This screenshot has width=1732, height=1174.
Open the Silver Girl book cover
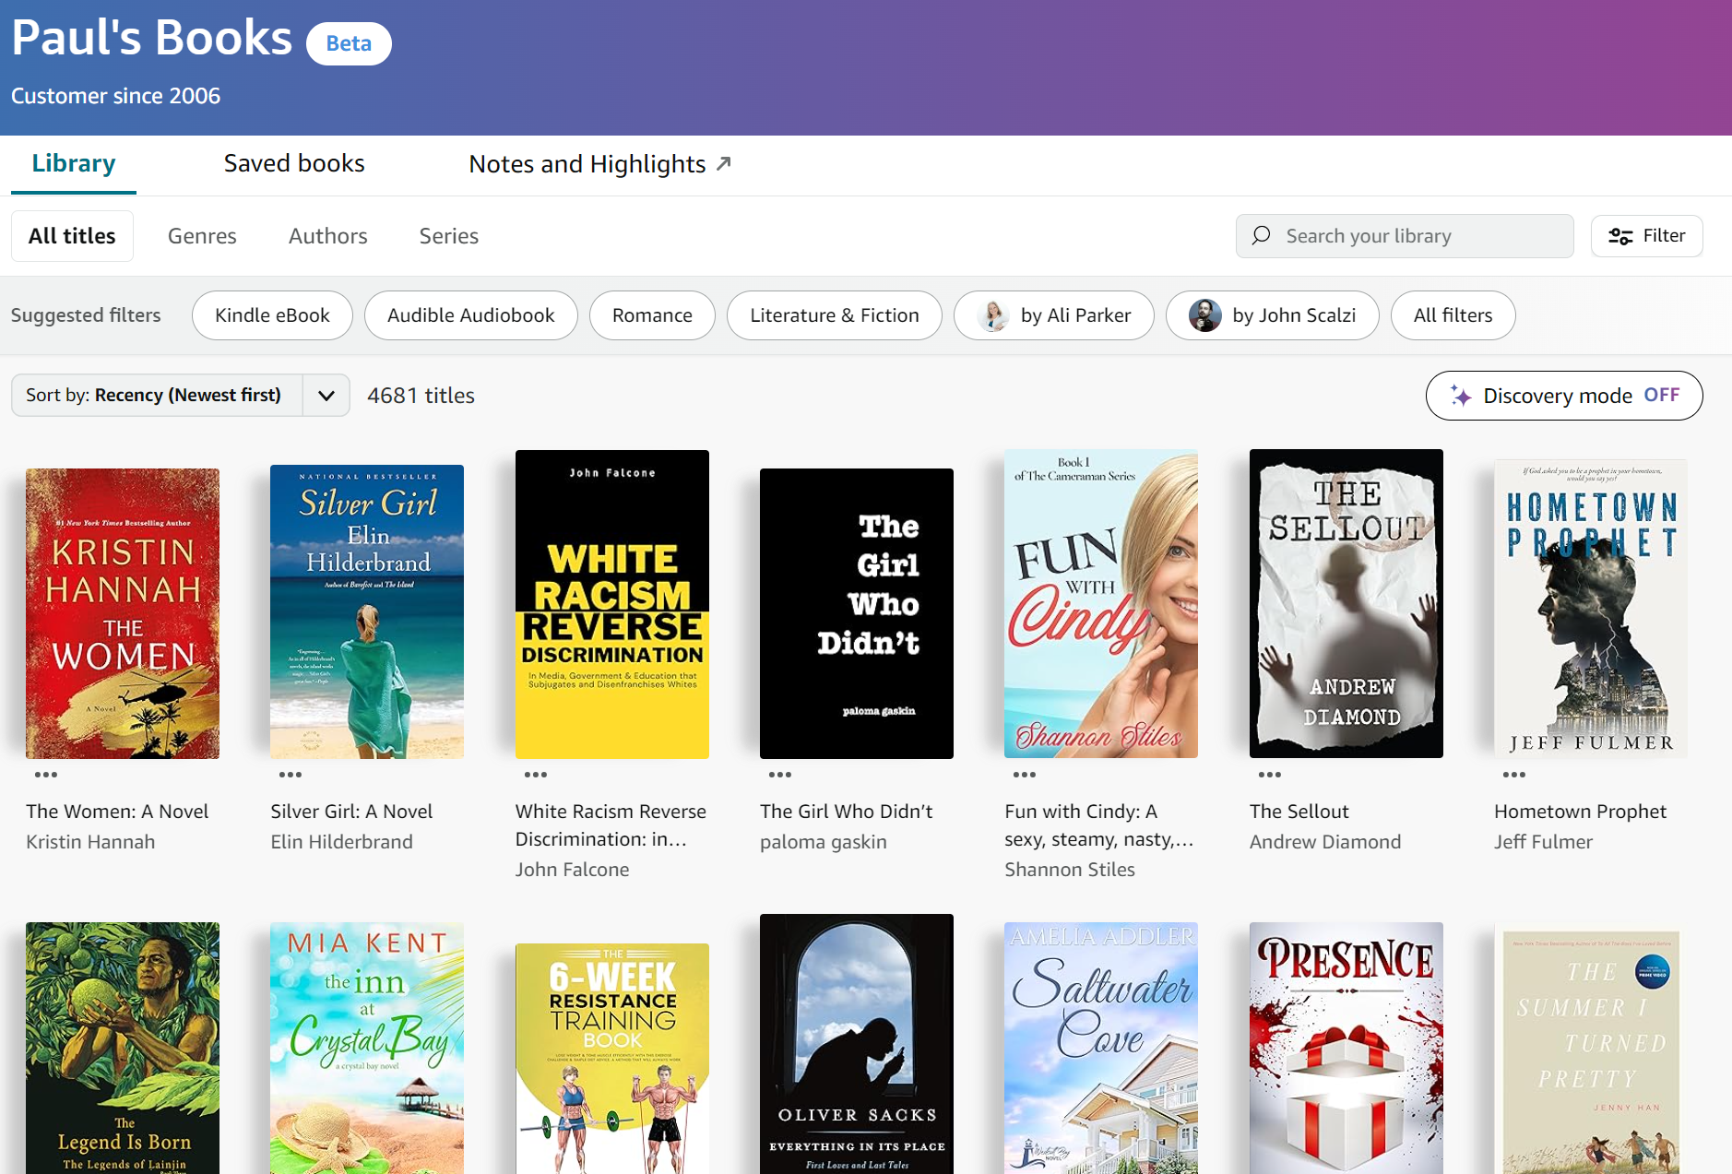367,611
